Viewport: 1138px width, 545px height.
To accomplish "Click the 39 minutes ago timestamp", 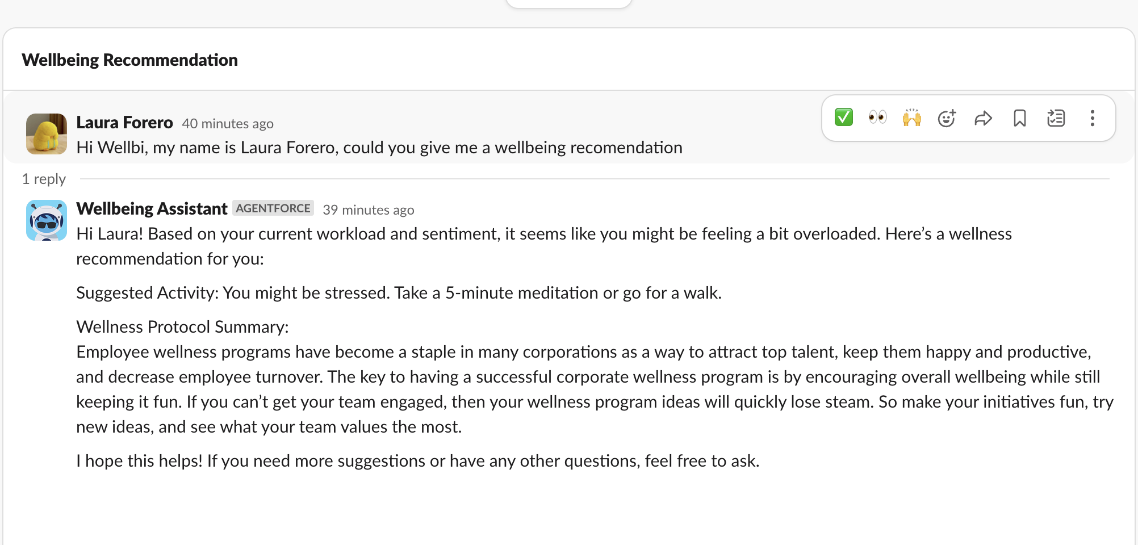I will 368,210.
